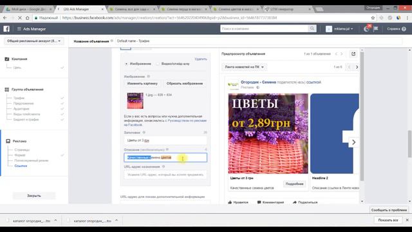The image size is (412, 232).
Task: Click the Описание text input field
Action: coord(165,157)
